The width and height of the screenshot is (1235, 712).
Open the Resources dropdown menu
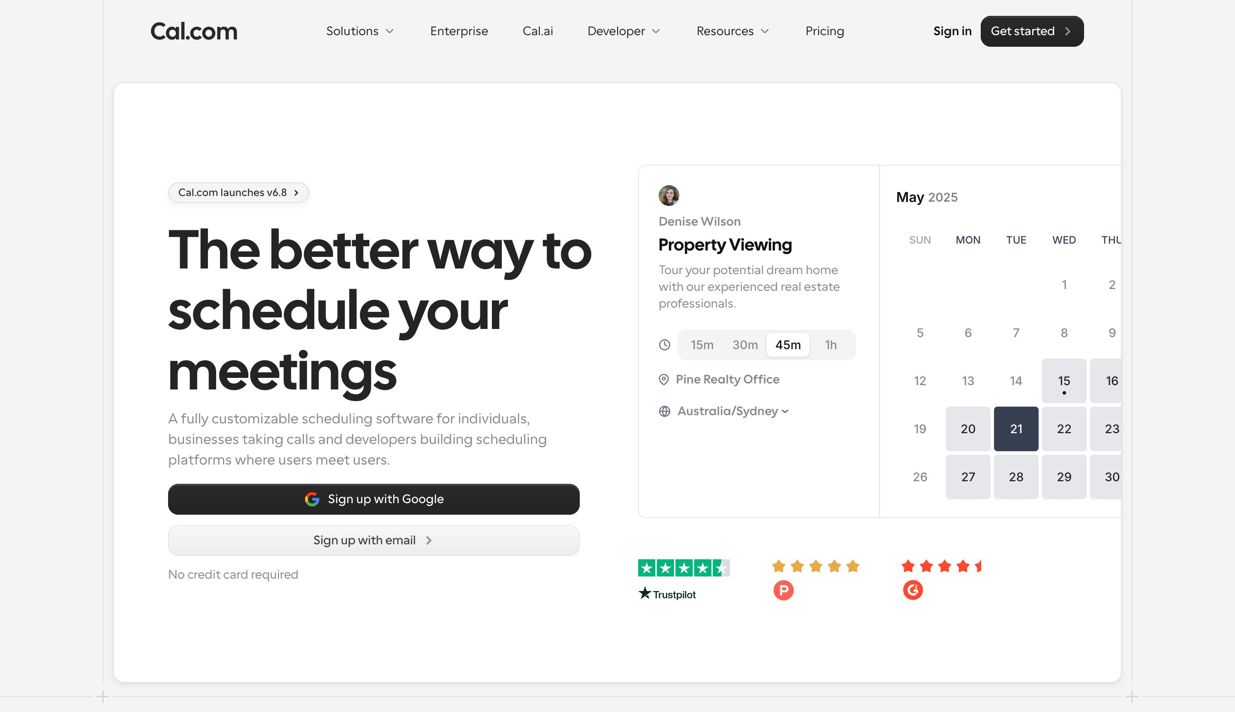tap(733, 31)
